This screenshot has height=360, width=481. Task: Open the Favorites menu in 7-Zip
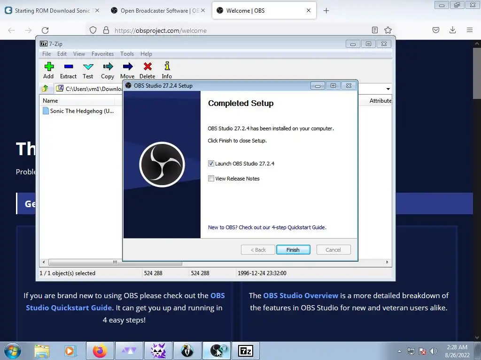click(x=102, y=54)
